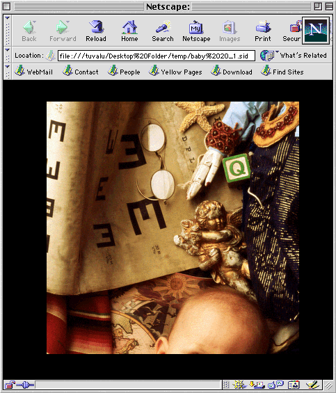Click the Reload toolbar button

coord(96,31)
